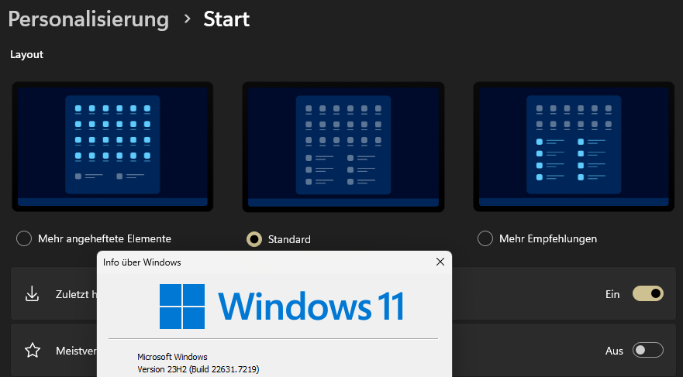Click the Version 23H2 build text

click(198, 369)
